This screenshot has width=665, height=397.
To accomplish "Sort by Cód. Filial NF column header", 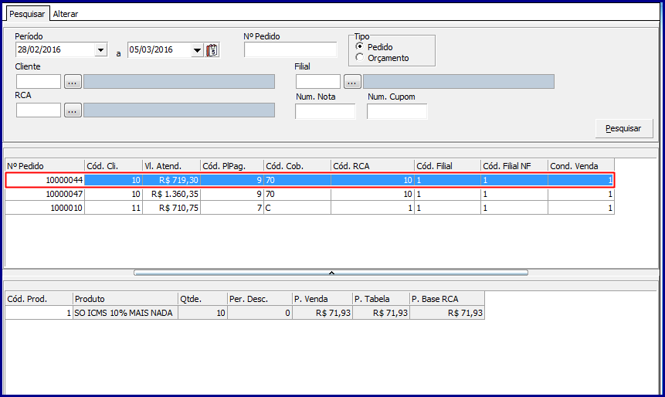I will (x=514, y=166).
